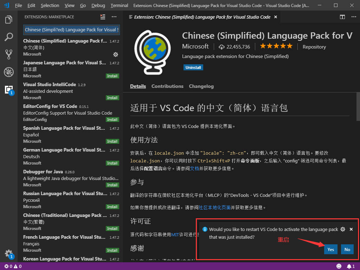Open the Source Control view
Screen dimensions: 360x270
(x=9, y=54)
